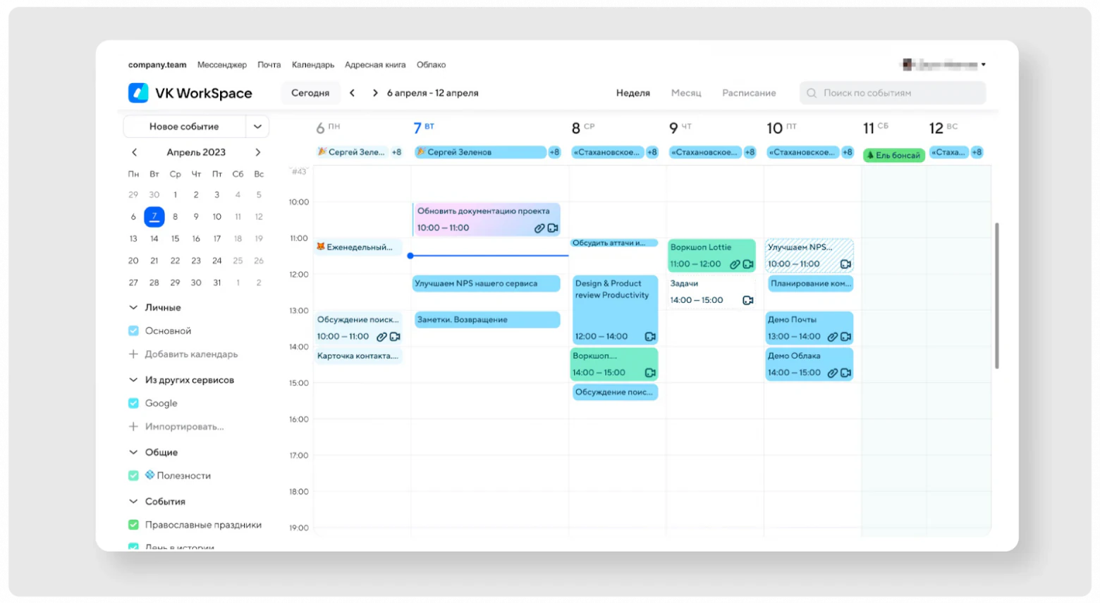Toggle the Google calendar checkbox

133,403
